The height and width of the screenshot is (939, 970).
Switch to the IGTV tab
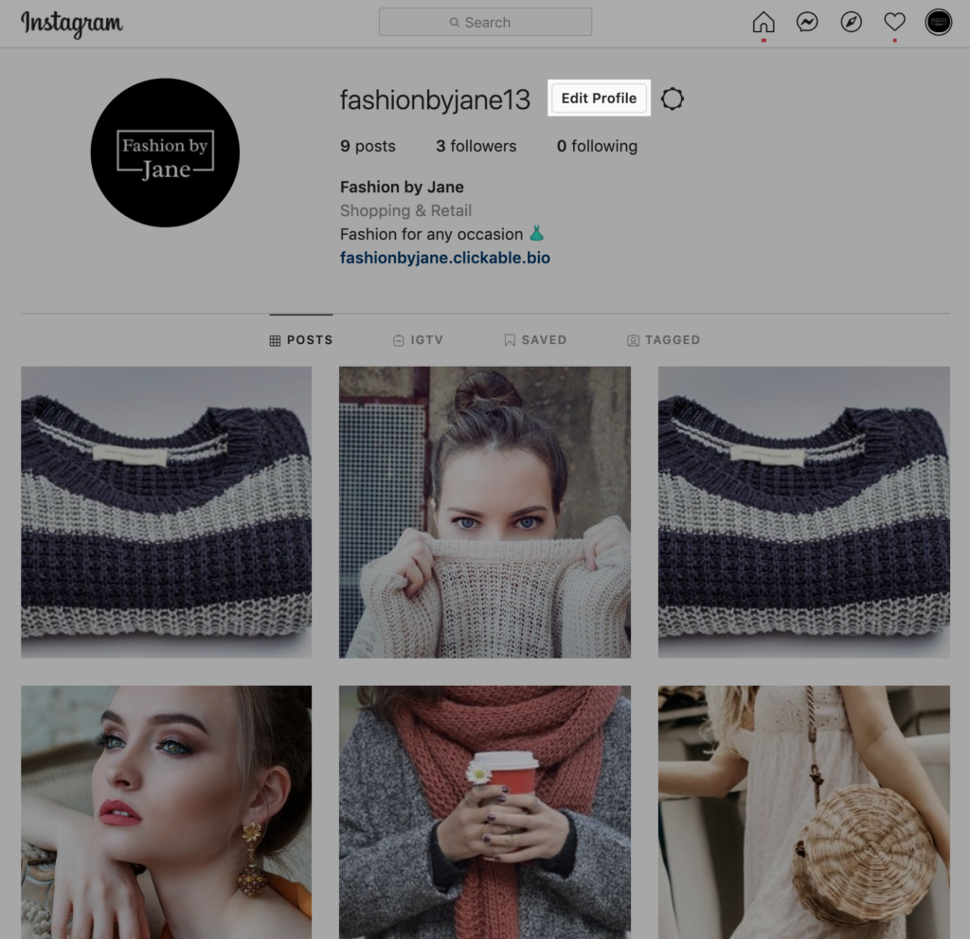pyautogui.click(x=418, y=340)
